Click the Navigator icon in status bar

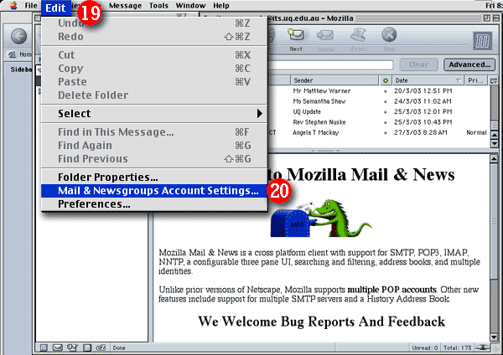click(x=43, y=347)
